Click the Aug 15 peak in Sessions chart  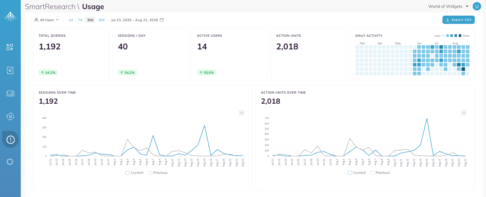pyautogui.click(x=204, y=125)
